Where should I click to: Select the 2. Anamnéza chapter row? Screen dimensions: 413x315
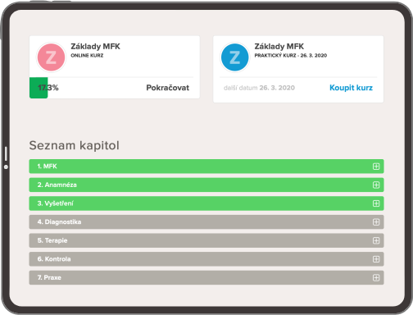[206, 185]
